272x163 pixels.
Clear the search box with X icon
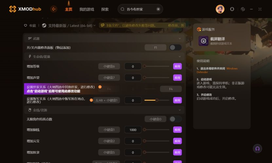[x=158, y=9]
